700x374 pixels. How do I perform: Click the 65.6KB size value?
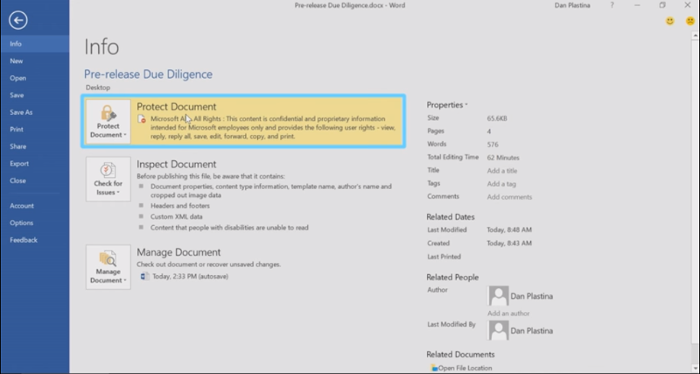click(497, 118)
